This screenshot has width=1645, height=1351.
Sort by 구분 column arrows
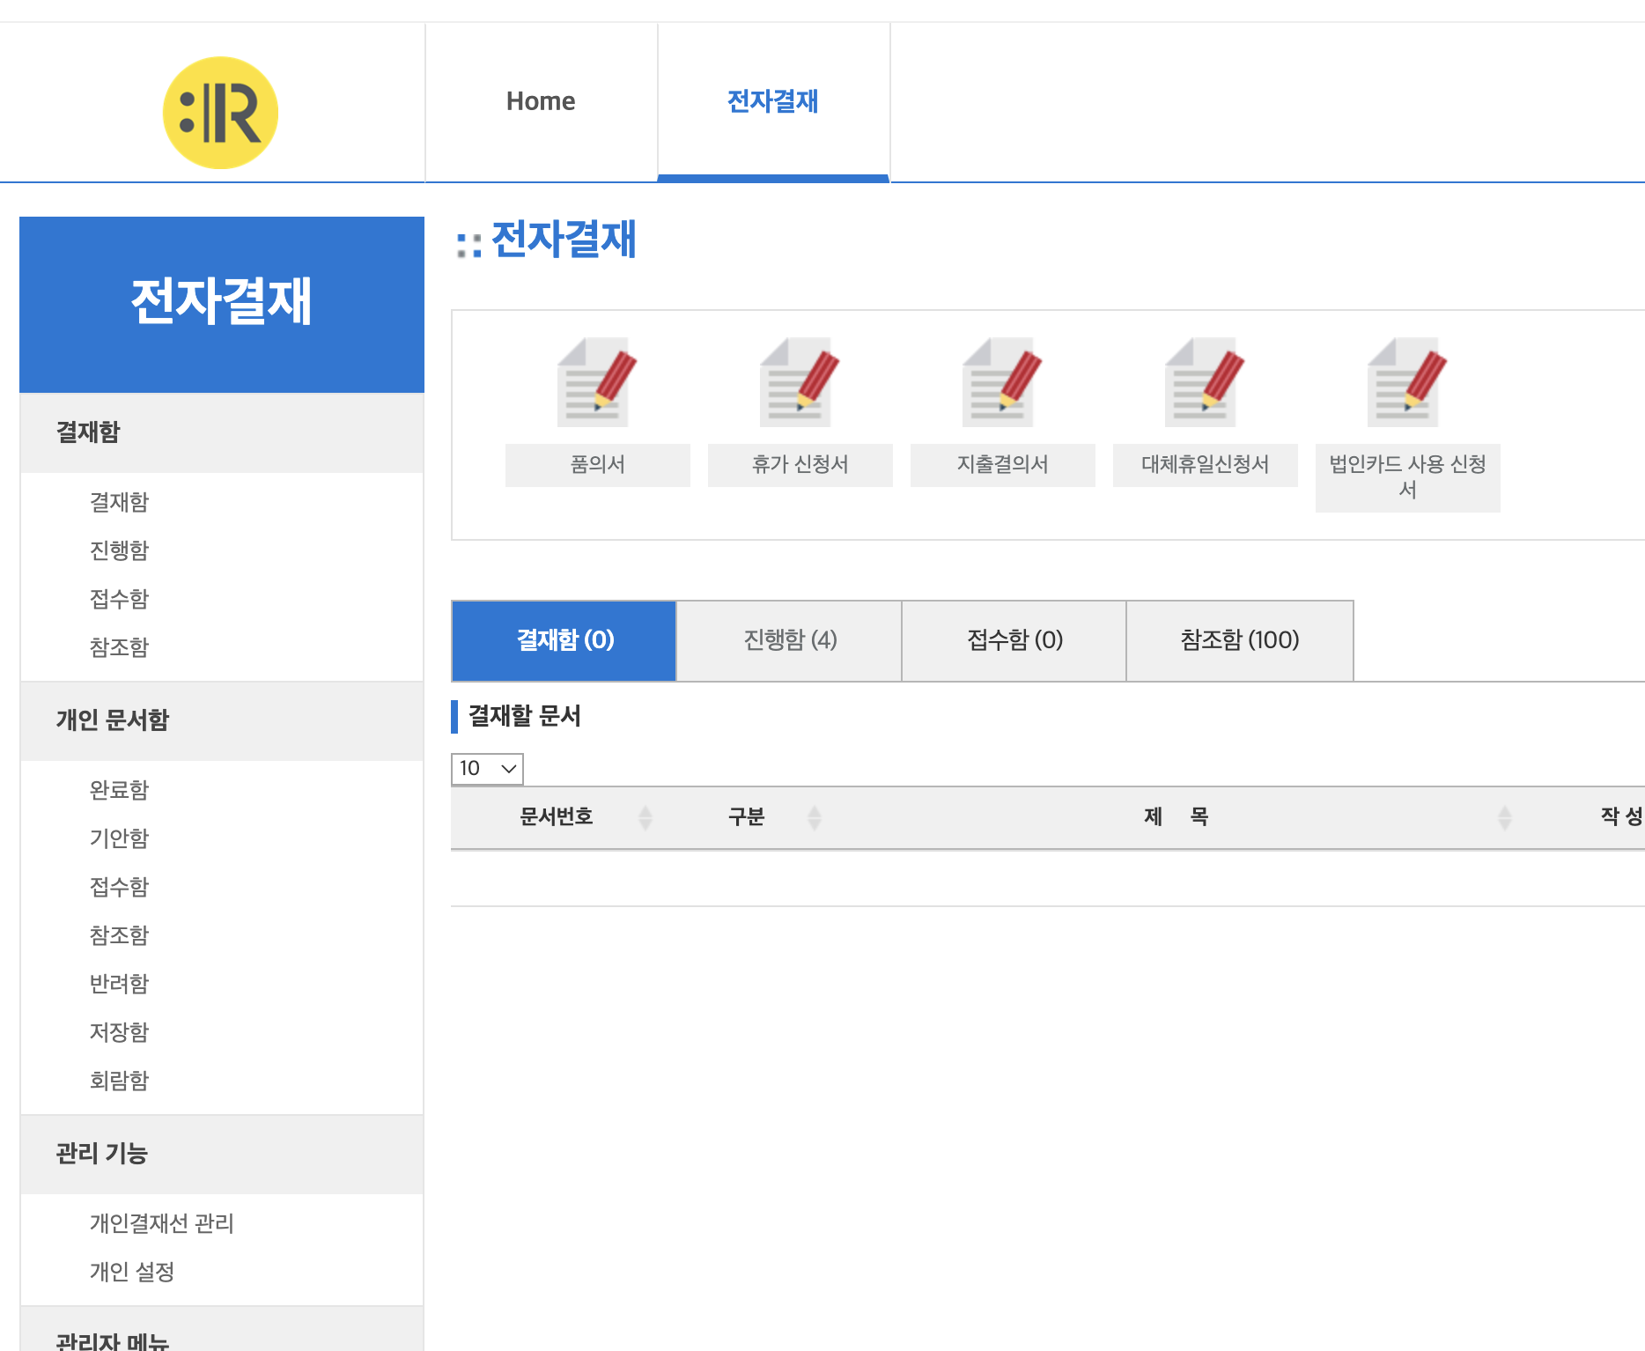coord(815,817)
